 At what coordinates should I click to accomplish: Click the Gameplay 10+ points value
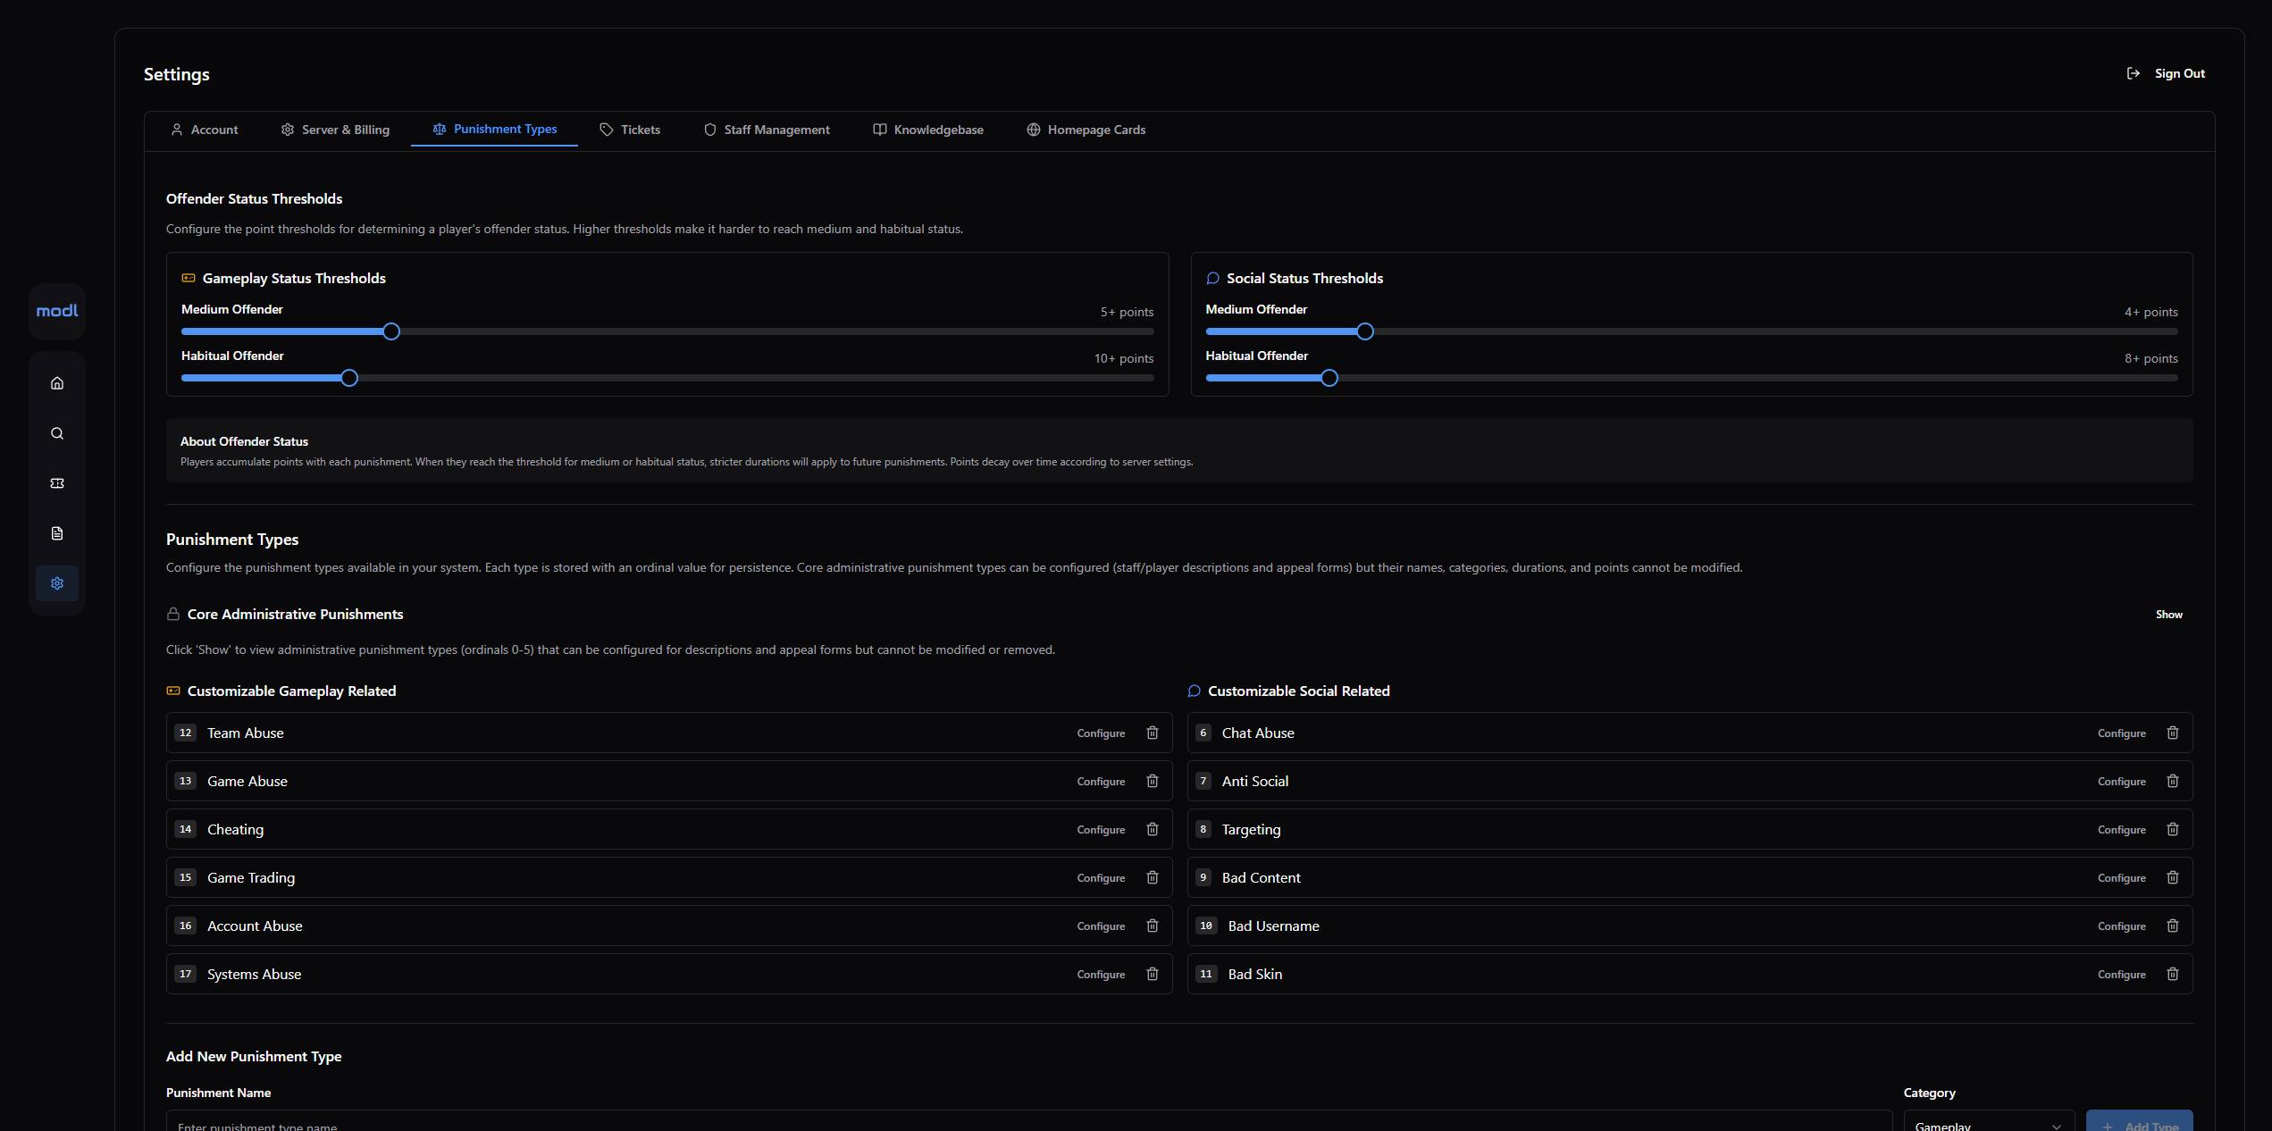click(1124, 358)
